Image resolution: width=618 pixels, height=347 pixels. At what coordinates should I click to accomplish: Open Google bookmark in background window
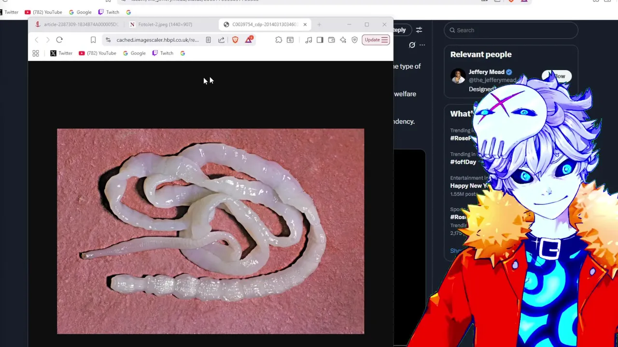(x=80, y=12)
